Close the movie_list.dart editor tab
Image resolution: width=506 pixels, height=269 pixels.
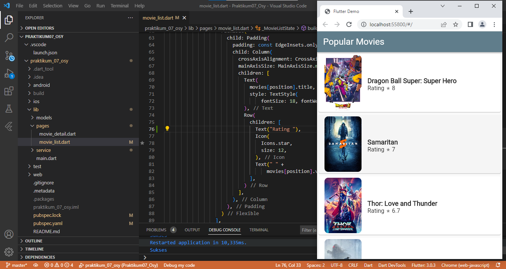(x=184, y=18)
